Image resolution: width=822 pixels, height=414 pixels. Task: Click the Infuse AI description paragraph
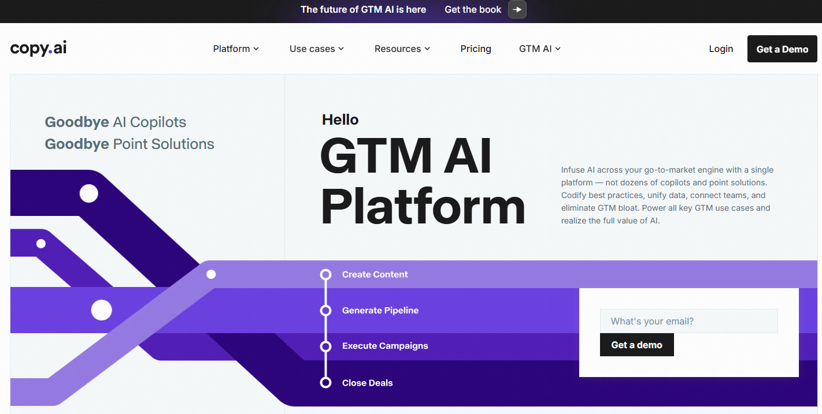point(668,195)
